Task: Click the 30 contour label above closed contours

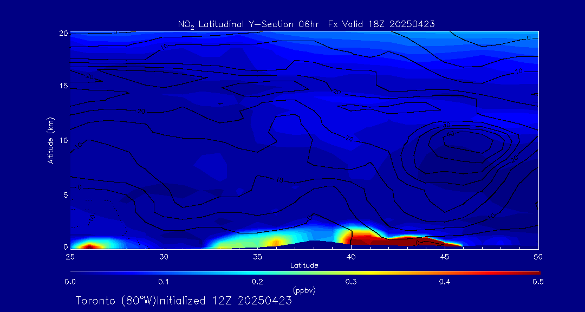Action: click(446, 124)
